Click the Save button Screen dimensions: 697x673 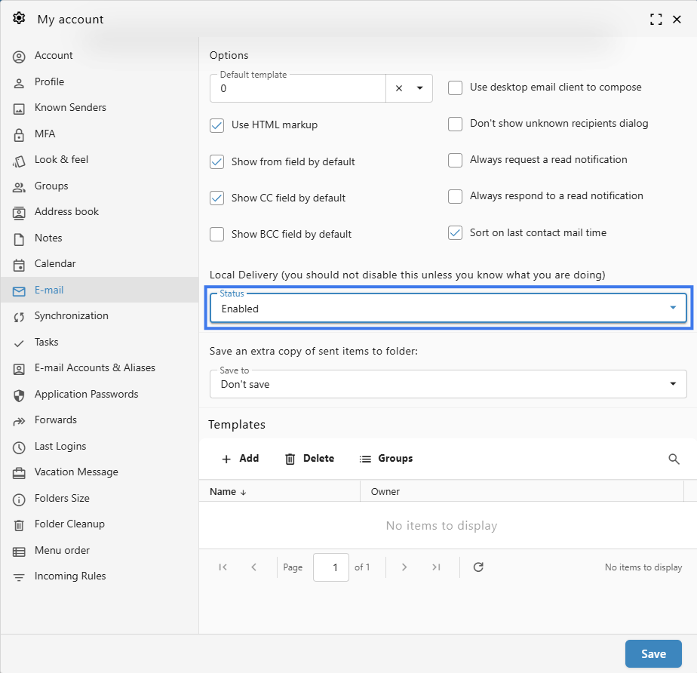tap(653, 654)
